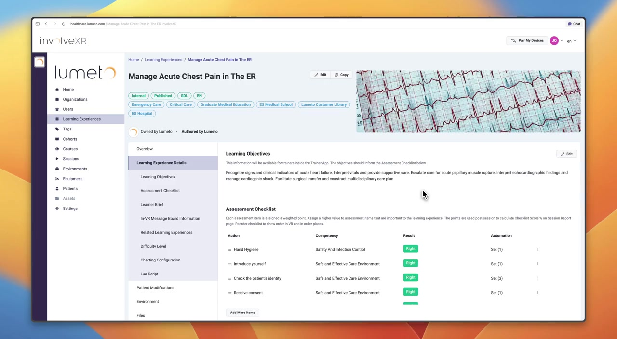
Task: Click the Home breadcrumb link
Action: point(134,60)
